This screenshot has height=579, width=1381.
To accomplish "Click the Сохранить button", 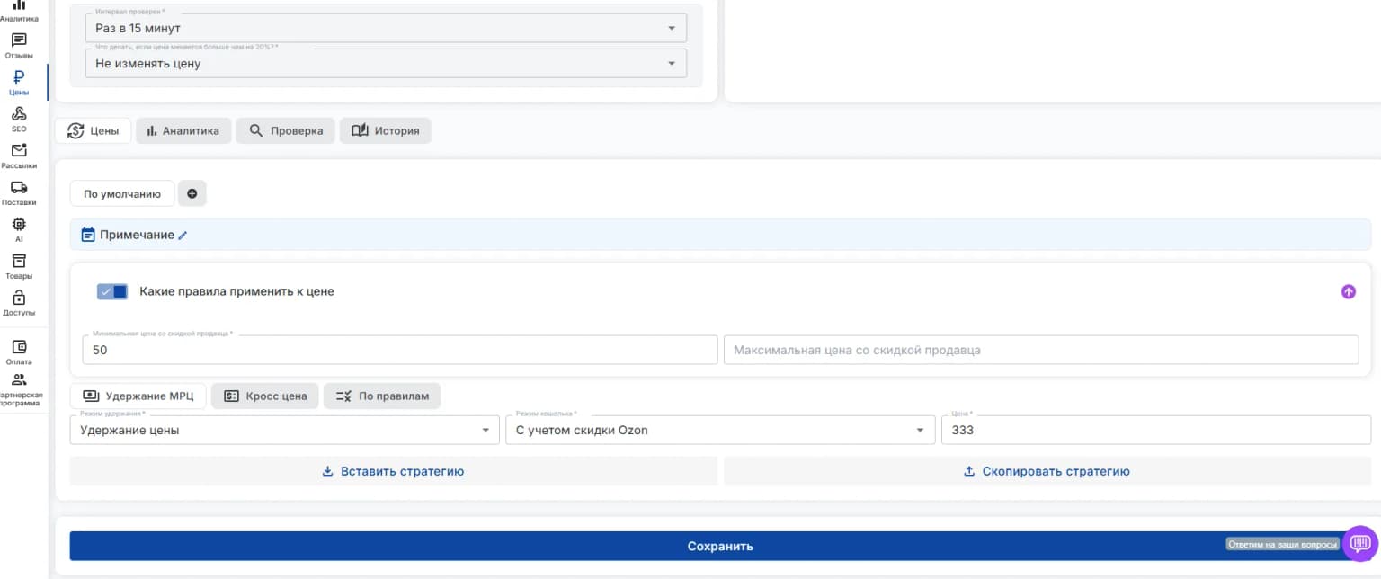I will point(720,546).
